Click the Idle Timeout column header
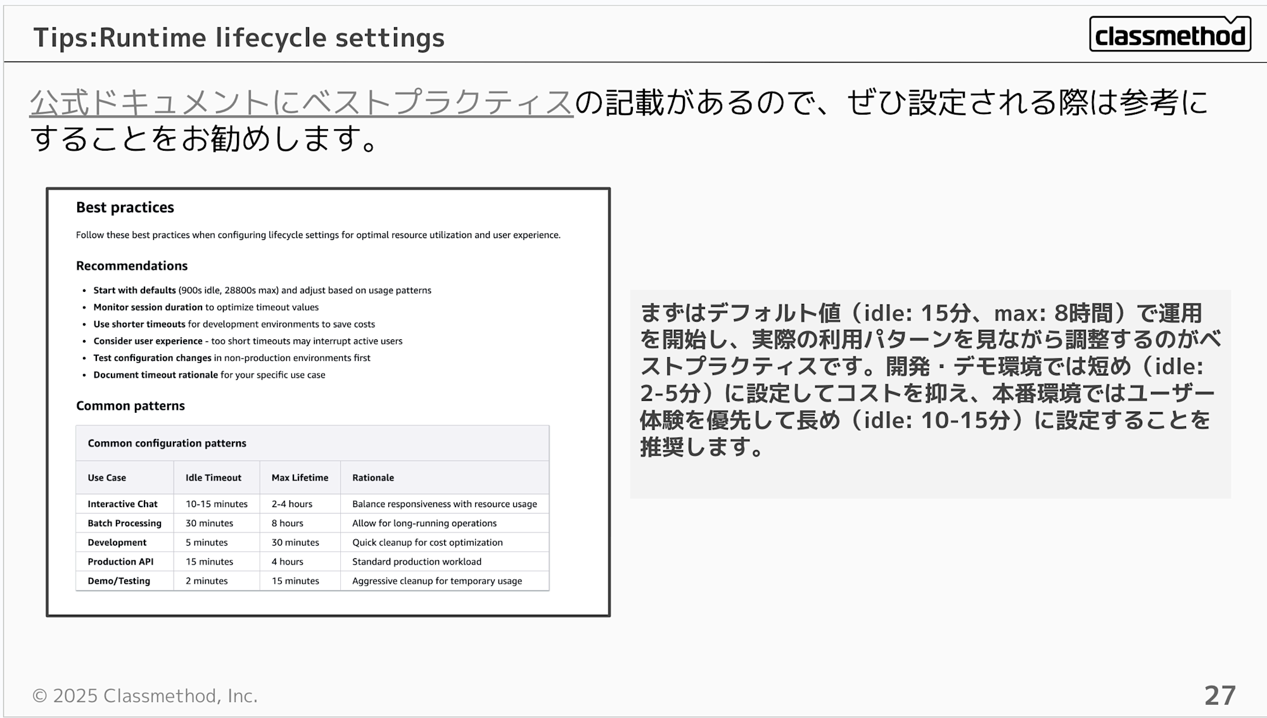The width and height of the screenshot is (1267, 718). coord(213,478)
